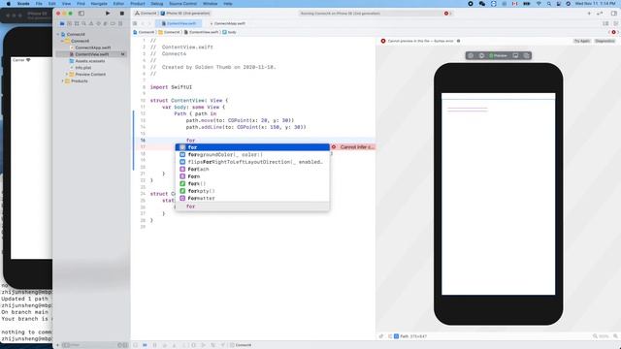Screen dimensions: 621x349
Task: Zoom out the canvas preview
Action: (x=595, y=336)
